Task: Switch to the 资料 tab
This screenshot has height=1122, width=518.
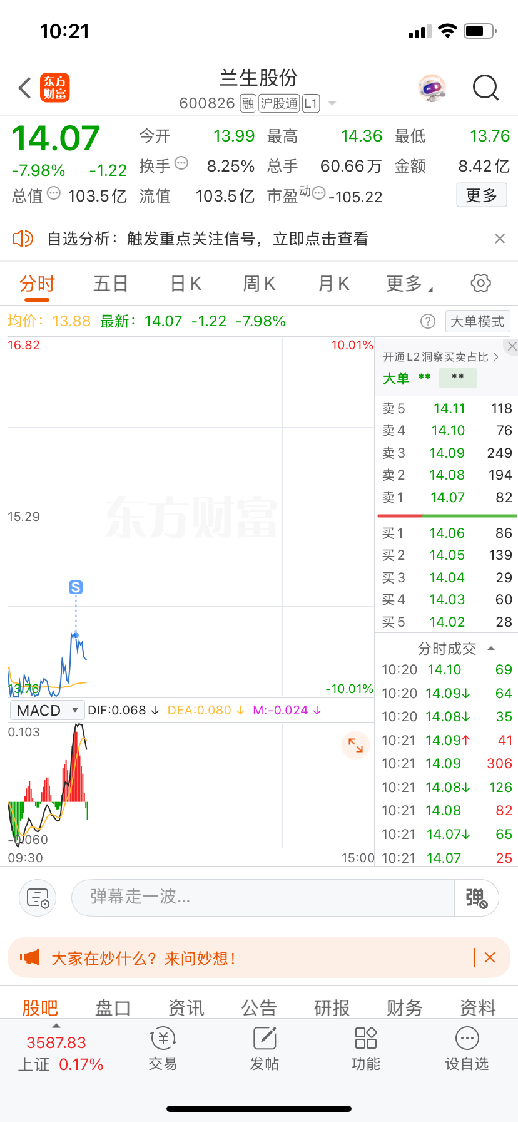Action: pyautogui.click(x=478, y=1007)
